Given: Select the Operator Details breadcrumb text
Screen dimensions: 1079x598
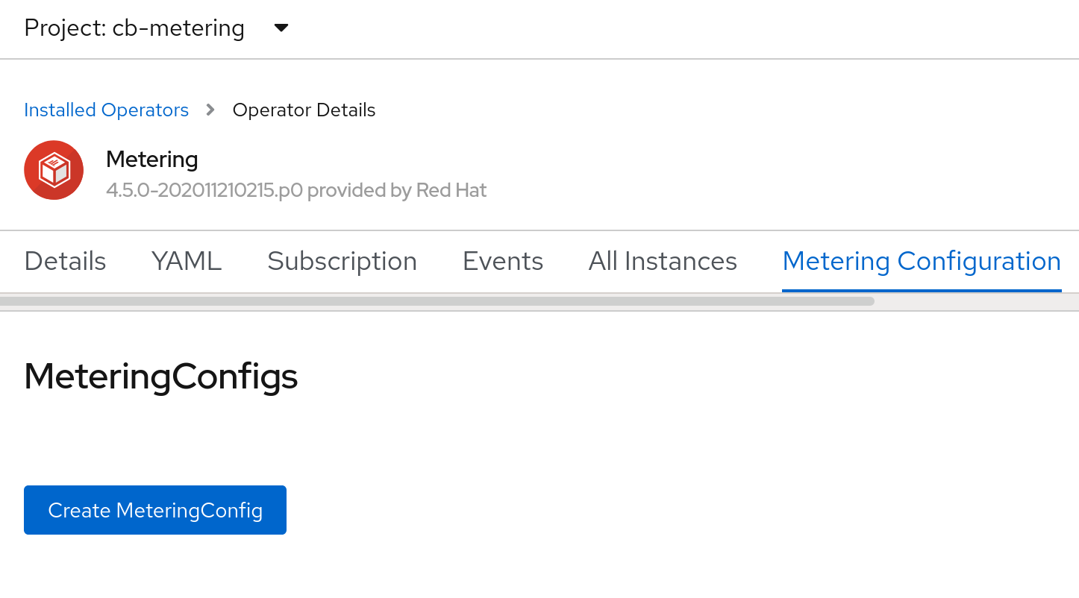Looking at the screenshot, I should click(304, 110).
